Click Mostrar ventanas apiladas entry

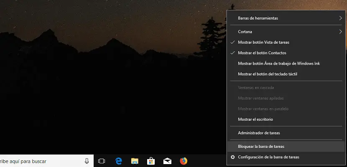point(286,98)
